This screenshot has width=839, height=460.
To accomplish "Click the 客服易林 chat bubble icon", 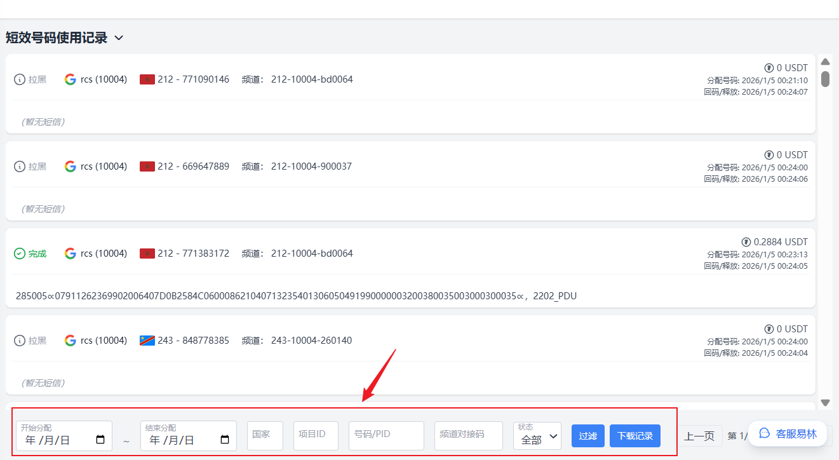I will (765, 434).
